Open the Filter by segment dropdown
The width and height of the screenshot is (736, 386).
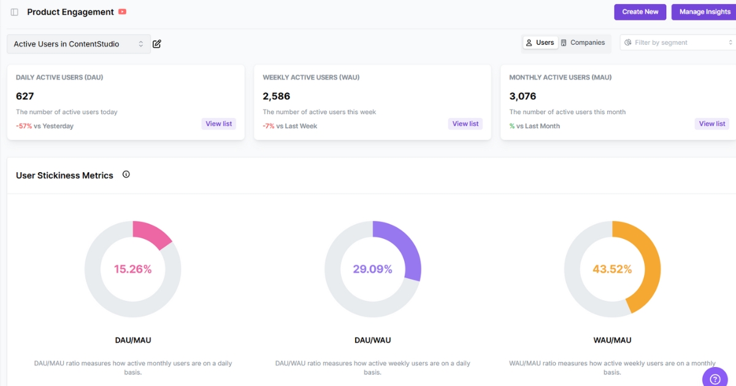pyautogui.click(x=678, y=42)
